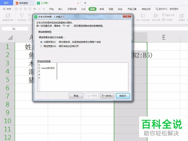
Task: Click the 下一步(N) button
Action: (x=107, y=96)
